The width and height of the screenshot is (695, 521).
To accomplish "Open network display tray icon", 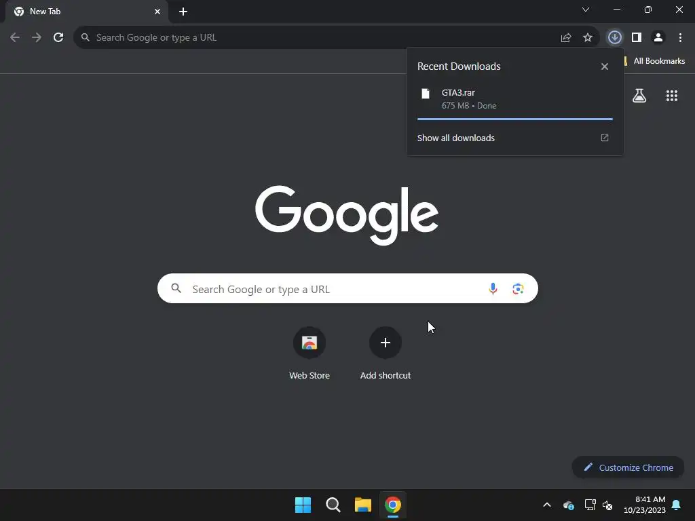I will [x=590, y=505].
